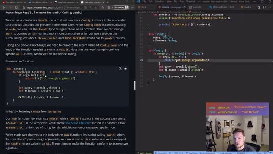
Task: Switch to the Release Notes editor tab
Action: click(x=222, y=7)
